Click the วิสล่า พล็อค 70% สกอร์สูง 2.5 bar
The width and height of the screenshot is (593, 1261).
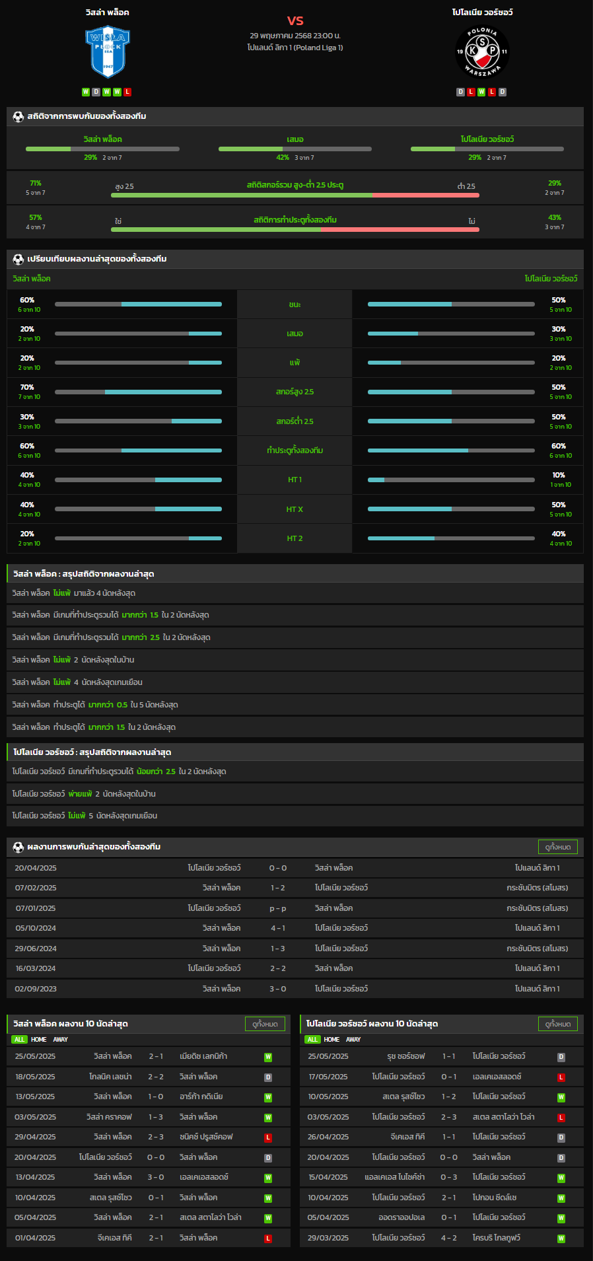pyautogui.click(x=139, y=392)
